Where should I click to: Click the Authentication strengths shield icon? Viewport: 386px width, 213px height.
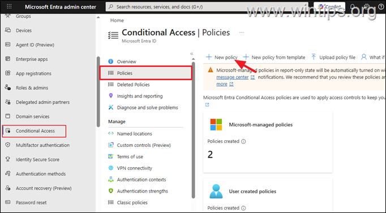tap(111, 190)
